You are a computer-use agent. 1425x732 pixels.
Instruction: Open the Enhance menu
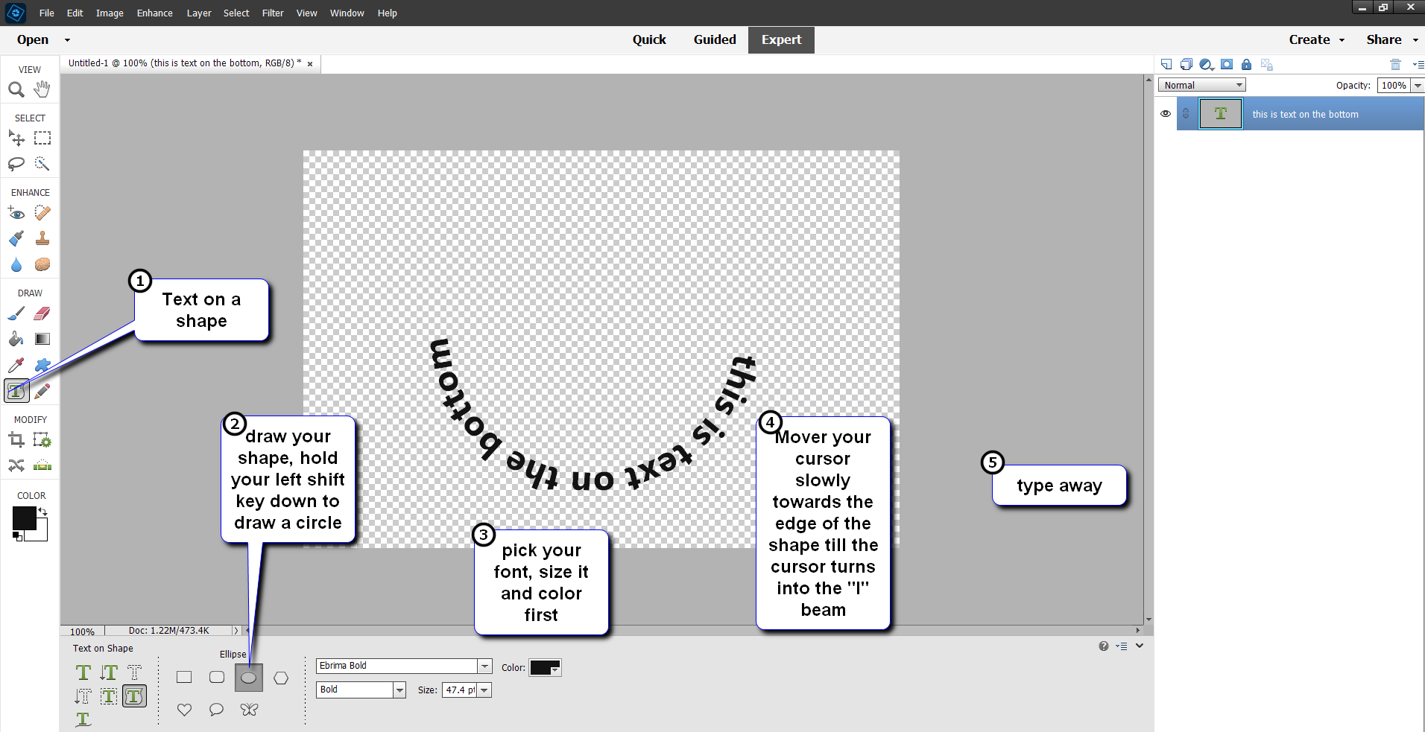pos(154,13)
